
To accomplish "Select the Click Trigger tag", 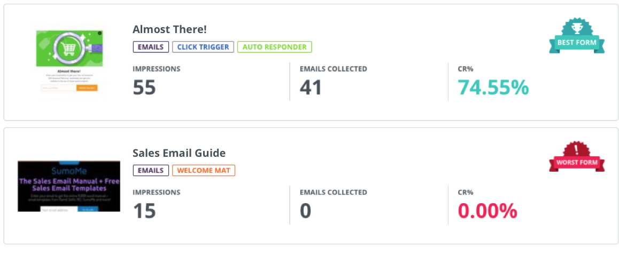I will click(203, 47).
